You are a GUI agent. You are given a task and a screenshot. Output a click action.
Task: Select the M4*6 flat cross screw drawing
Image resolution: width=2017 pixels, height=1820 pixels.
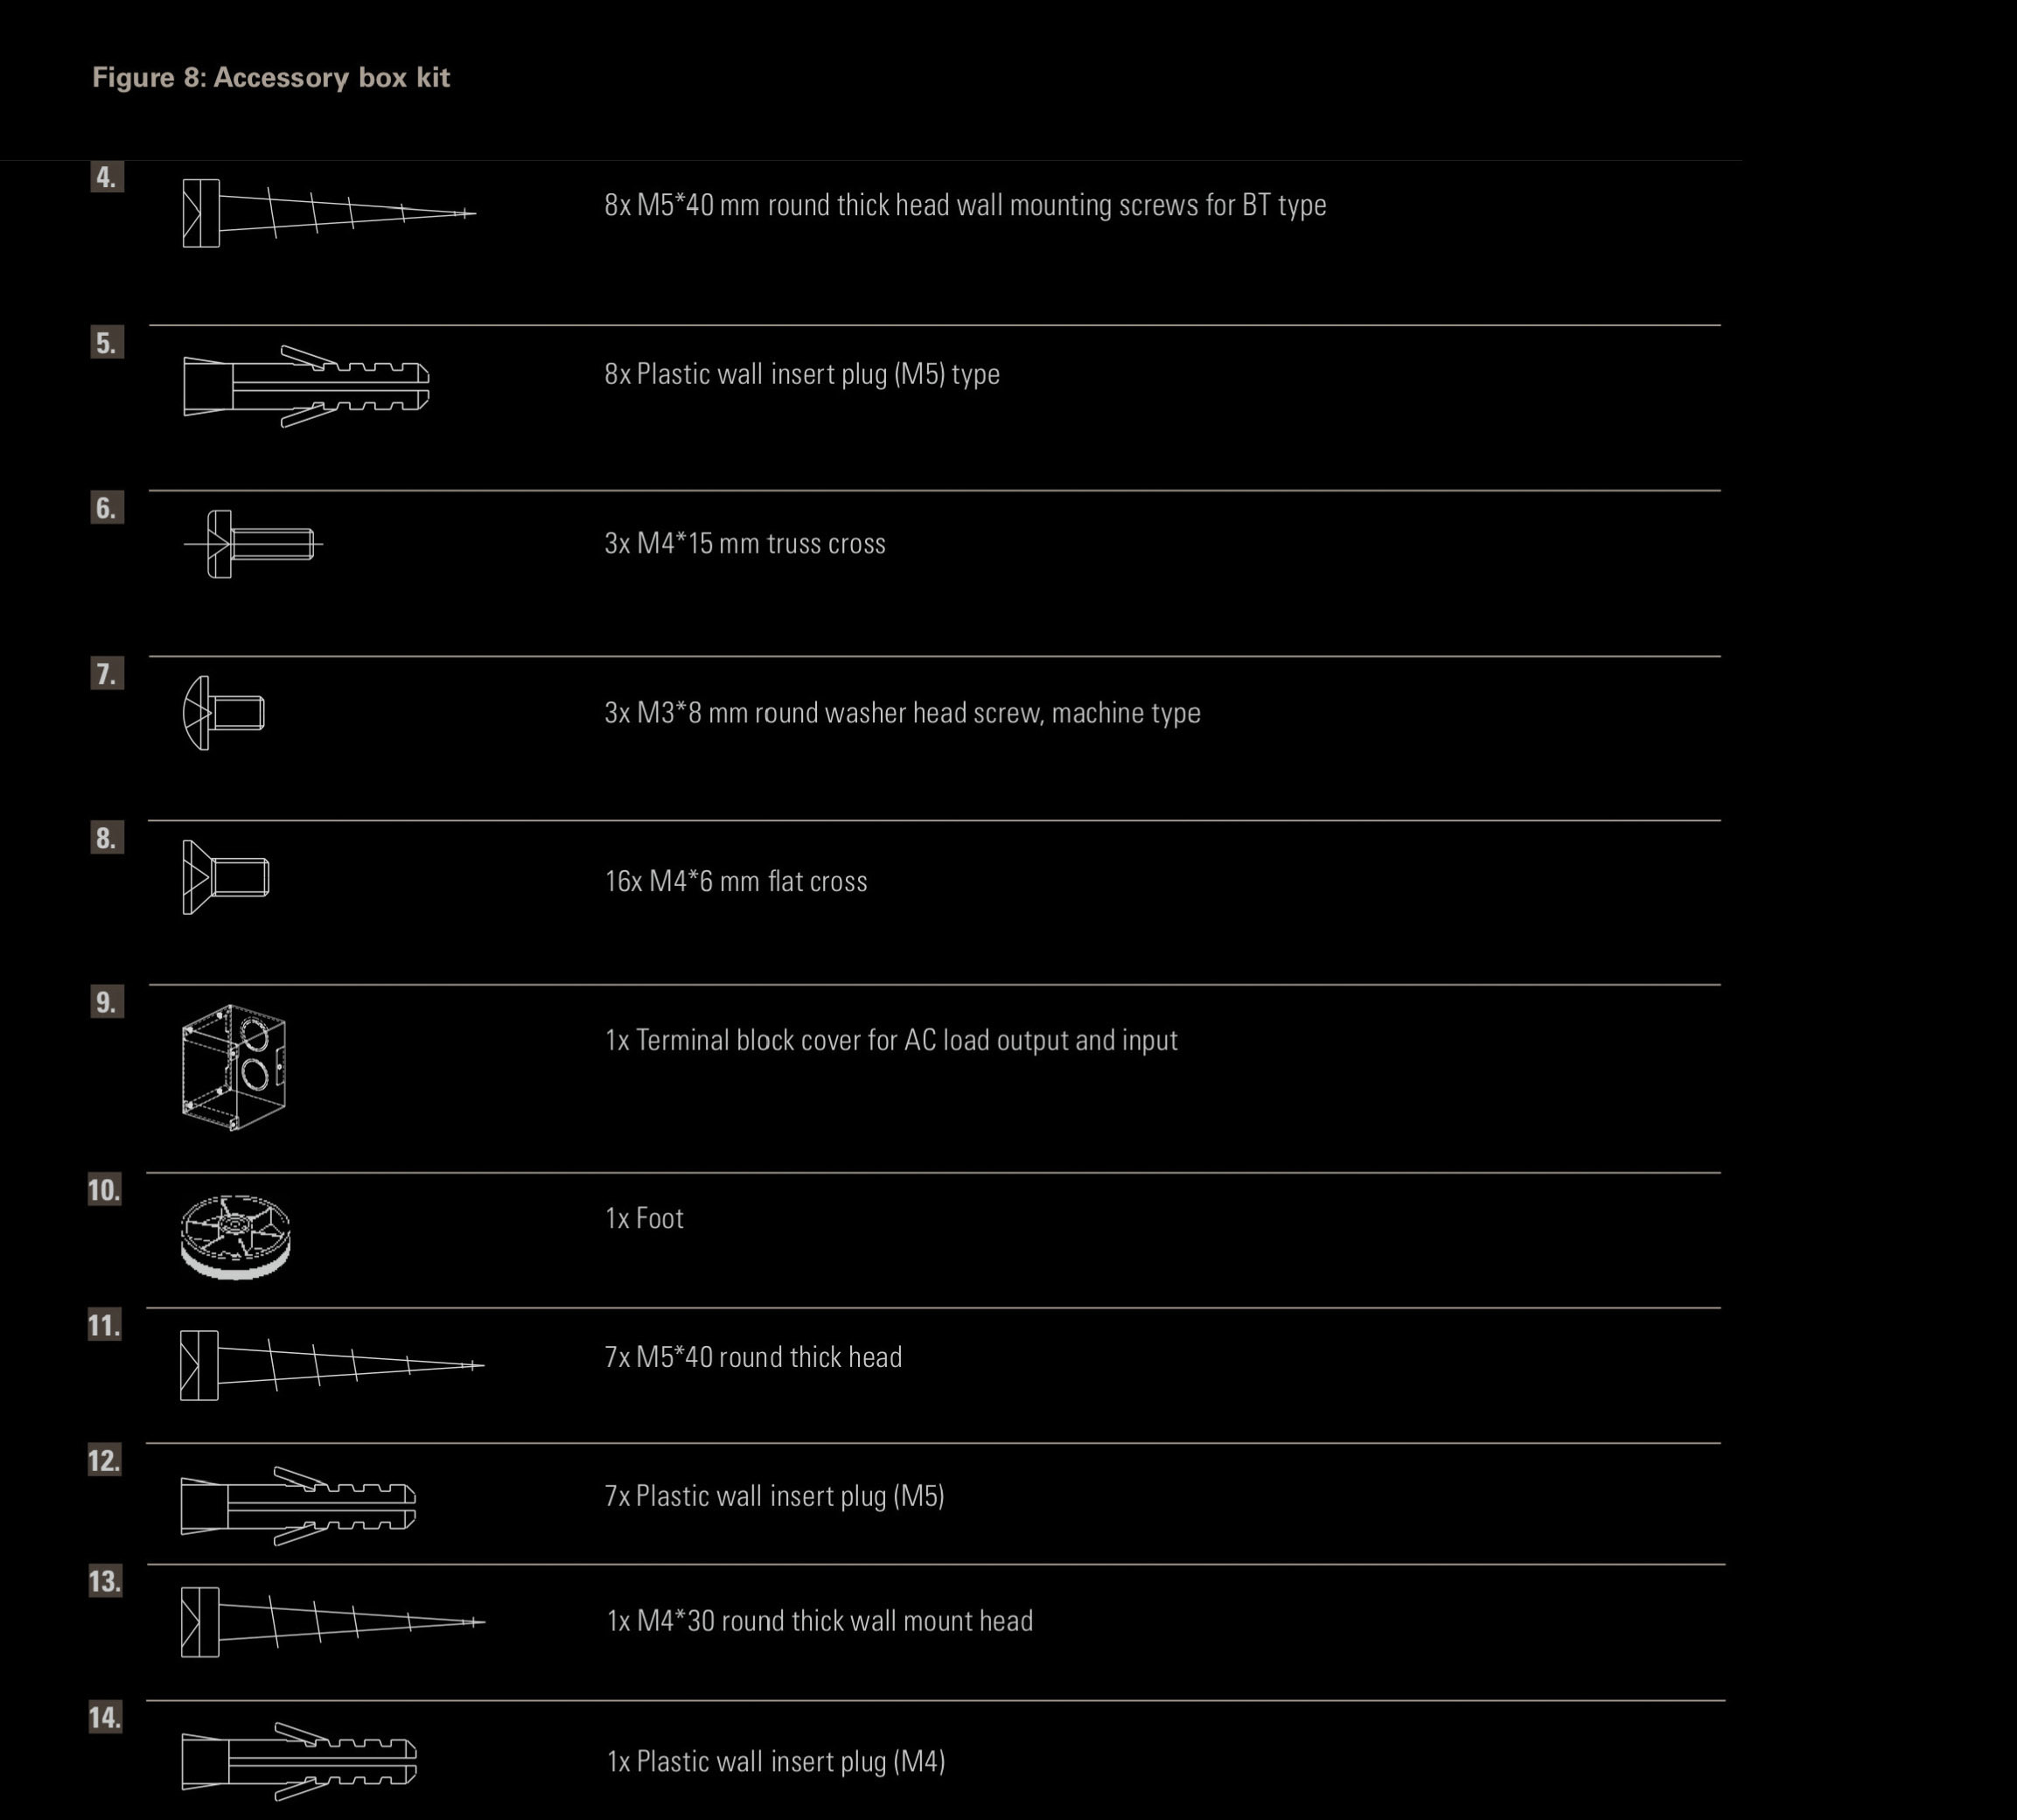(x=226, y=878)
